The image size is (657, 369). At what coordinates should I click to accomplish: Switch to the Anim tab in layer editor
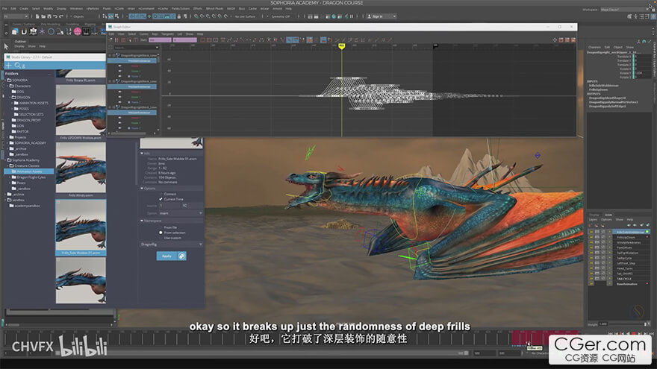pos(608,215)
